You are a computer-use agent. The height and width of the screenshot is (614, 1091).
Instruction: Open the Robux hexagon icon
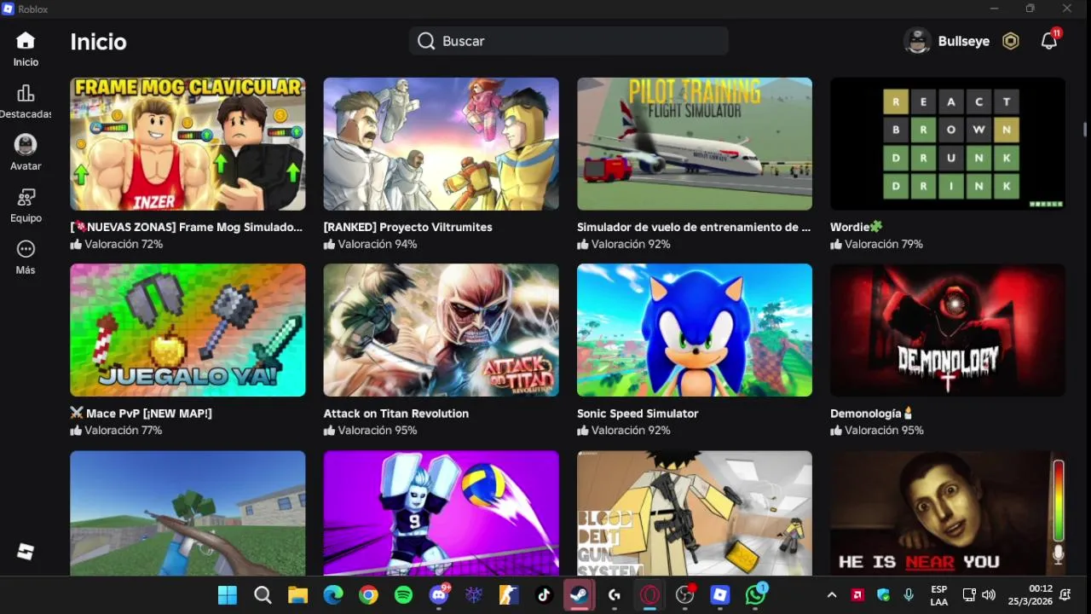pyautogui.click(x=1011, y=41)
